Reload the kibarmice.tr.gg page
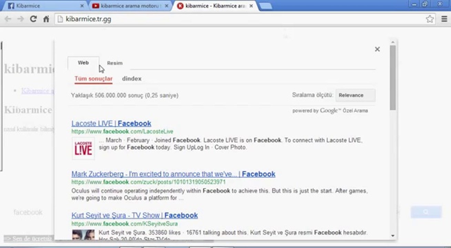Viewport: 451px width, 248px height. pyautogui.click(x=33, y=19)
